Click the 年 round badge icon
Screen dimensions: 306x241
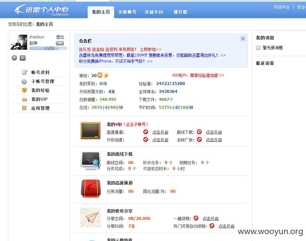14,58
